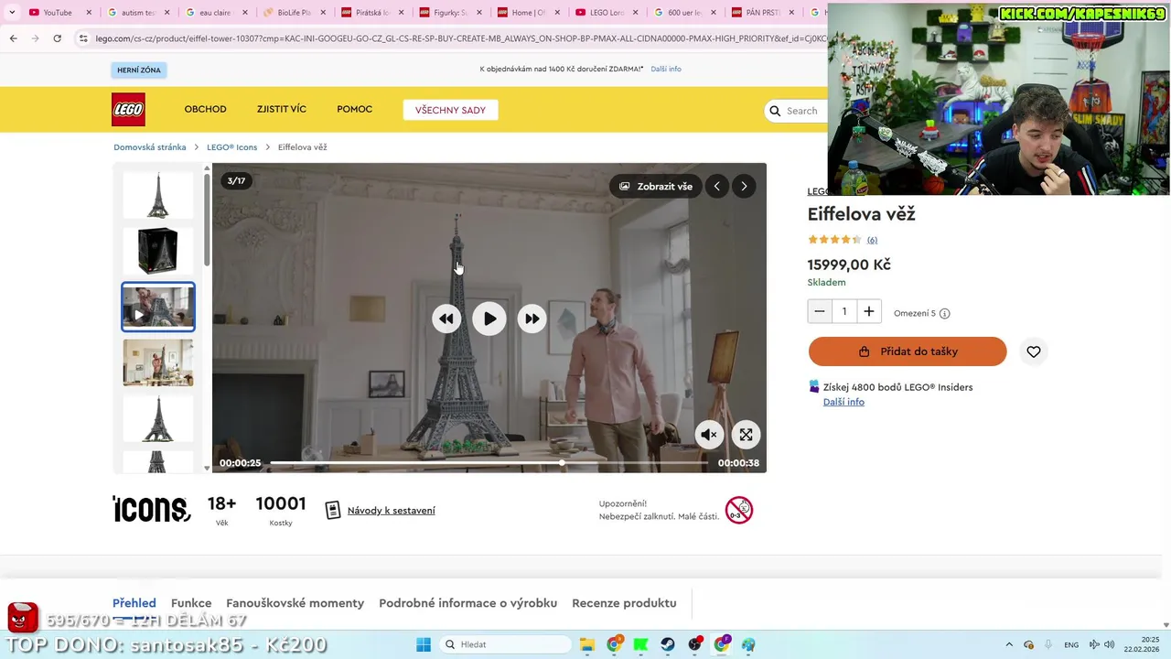1171x659 pixels.
Task: Select fourth thumbnail with room scene
Action: 158,362
